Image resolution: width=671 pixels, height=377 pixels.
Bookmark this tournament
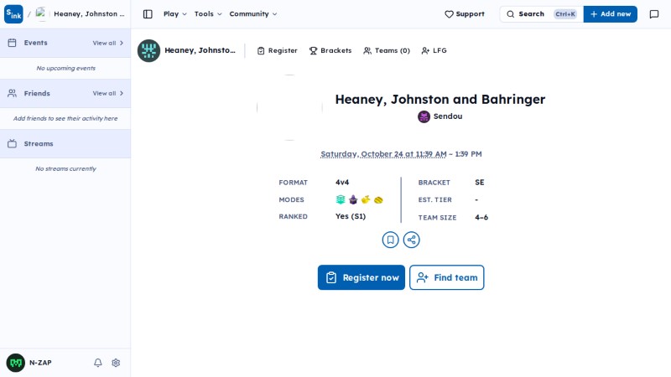coord(390,240)
